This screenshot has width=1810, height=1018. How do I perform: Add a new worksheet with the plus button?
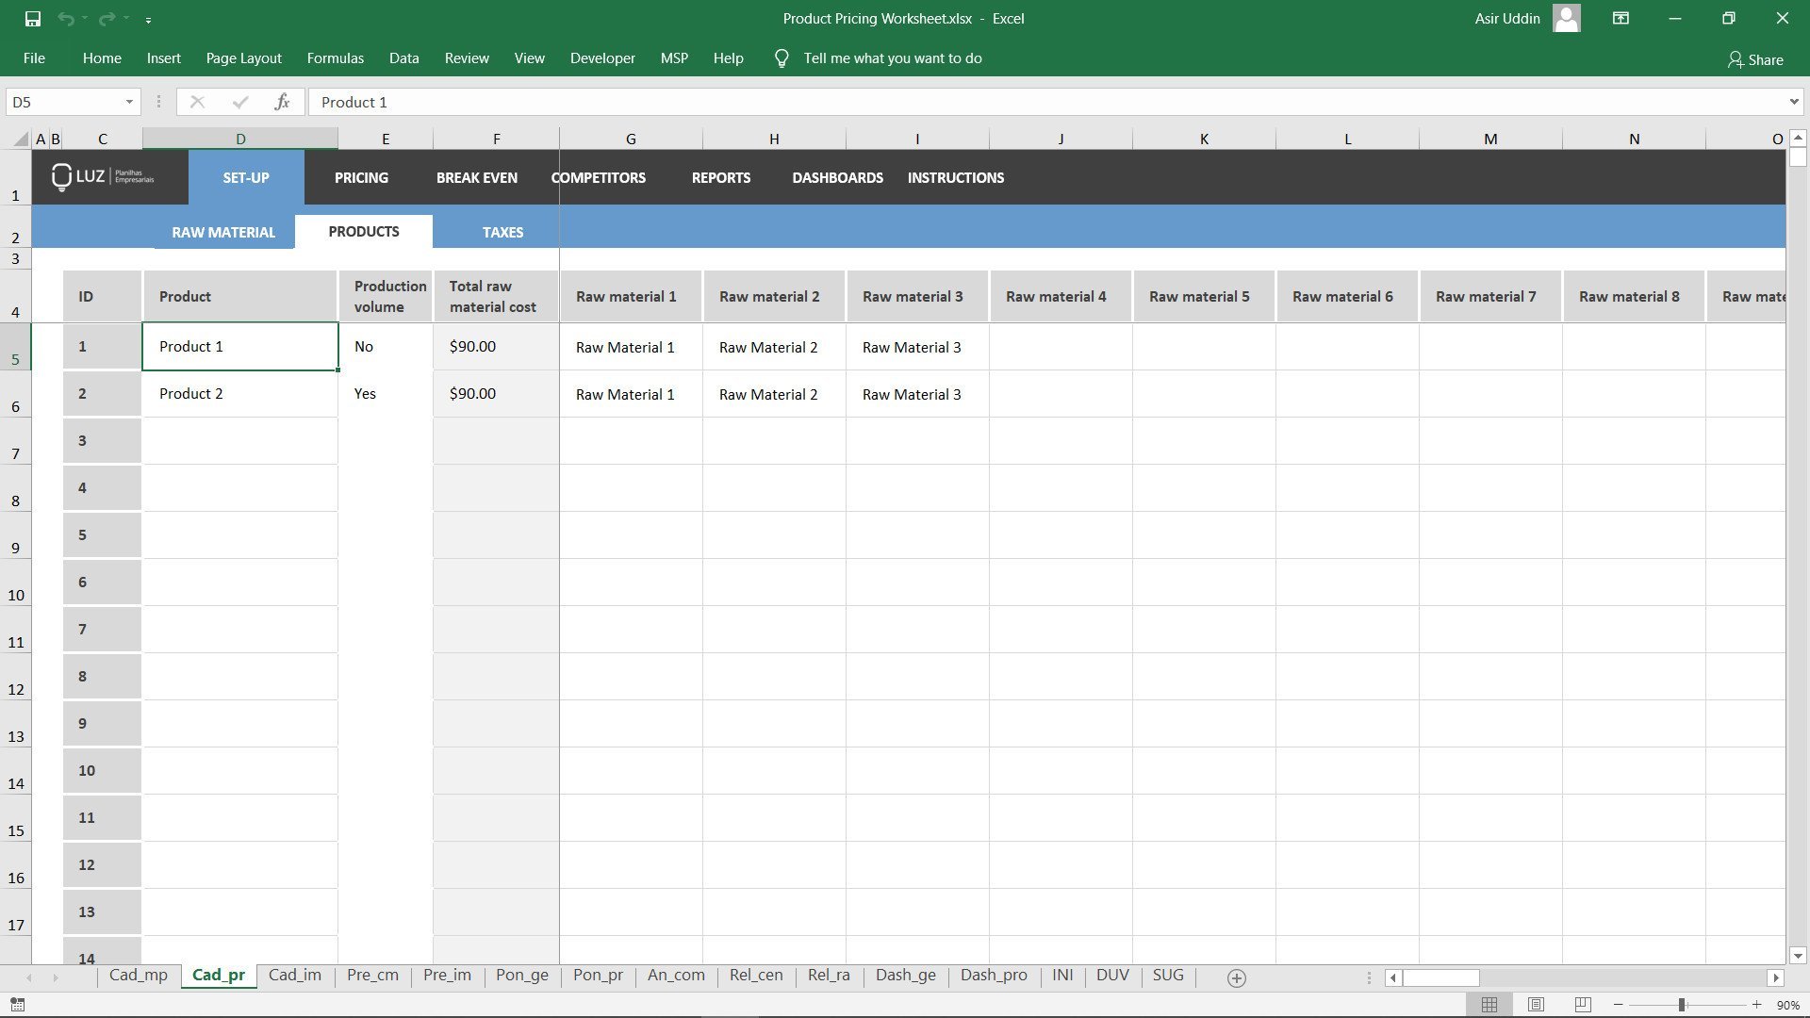click(1235, 977)
